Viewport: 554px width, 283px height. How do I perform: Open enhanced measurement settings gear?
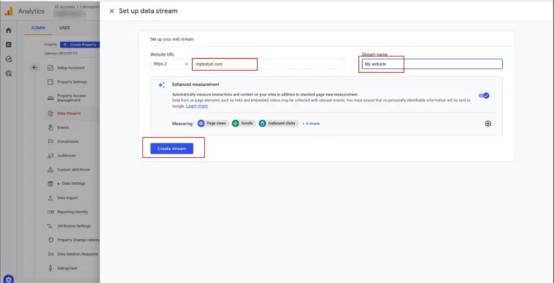click(488, 123)
